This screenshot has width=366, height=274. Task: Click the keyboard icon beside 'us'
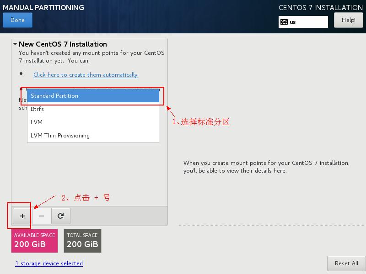(x=284, y=22)
